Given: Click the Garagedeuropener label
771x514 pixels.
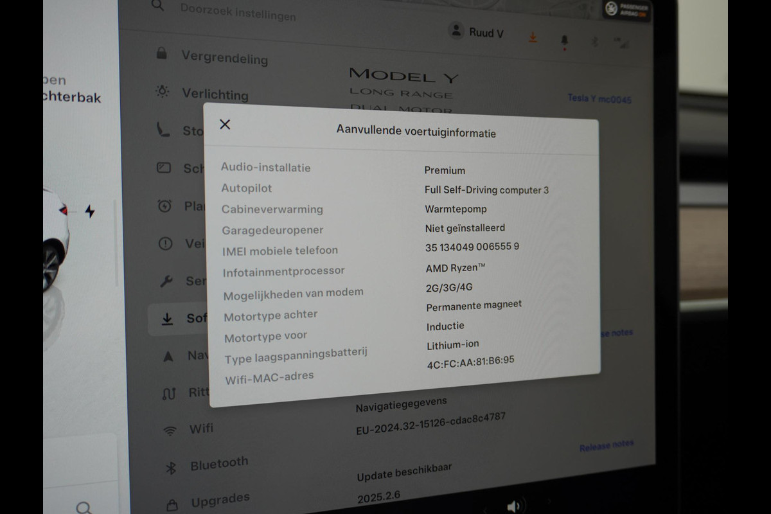Looking at the screenshot, I should pos(272,230).
